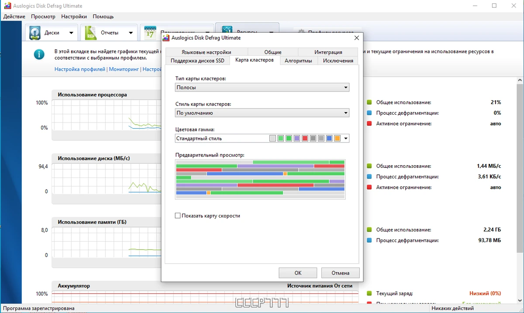Open the Мониторинг link

(x=124, y=69)
